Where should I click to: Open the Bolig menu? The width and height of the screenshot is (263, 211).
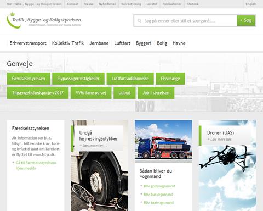[x=162, y=43]
